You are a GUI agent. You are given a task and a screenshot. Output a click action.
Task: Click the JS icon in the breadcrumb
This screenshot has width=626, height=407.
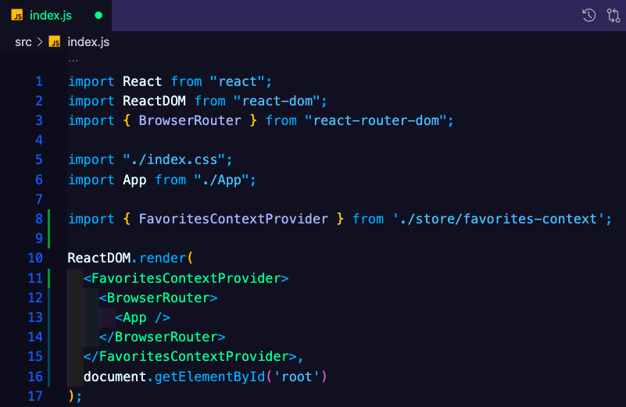pos(54,41)
